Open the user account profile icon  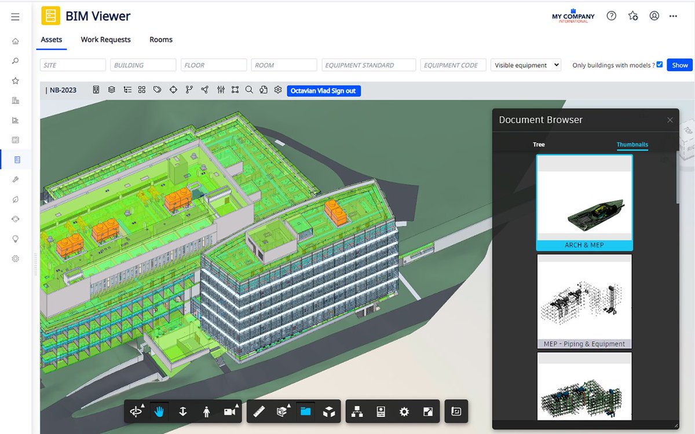pyautogui.click(x=654, y=16)
